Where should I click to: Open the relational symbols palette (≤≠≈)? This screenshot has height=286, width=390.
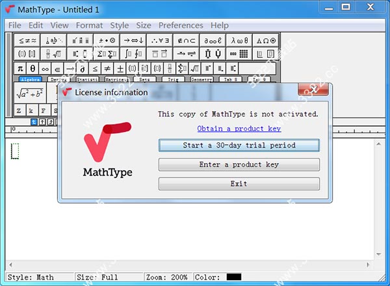tap(27, 40)
